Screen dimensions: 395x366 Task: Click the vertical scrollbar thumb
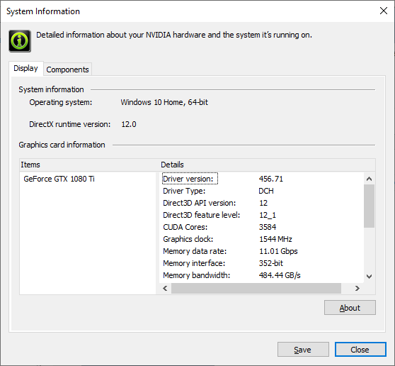pos(369,206)
